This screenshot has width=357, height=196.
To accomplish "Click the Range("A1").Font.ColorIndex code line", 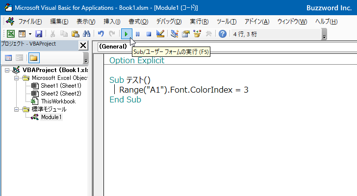I will point(183,90).
